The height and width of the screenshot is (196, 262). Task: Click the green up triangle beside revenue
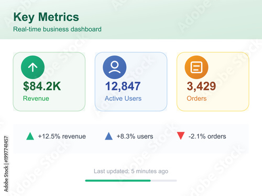(x=30, y=136)
